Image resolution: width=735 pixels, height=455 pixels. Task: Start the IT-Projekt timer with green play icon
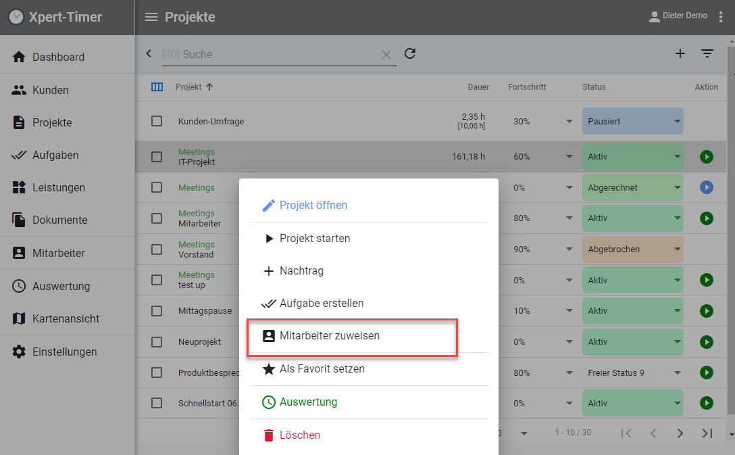click(706, 157)
